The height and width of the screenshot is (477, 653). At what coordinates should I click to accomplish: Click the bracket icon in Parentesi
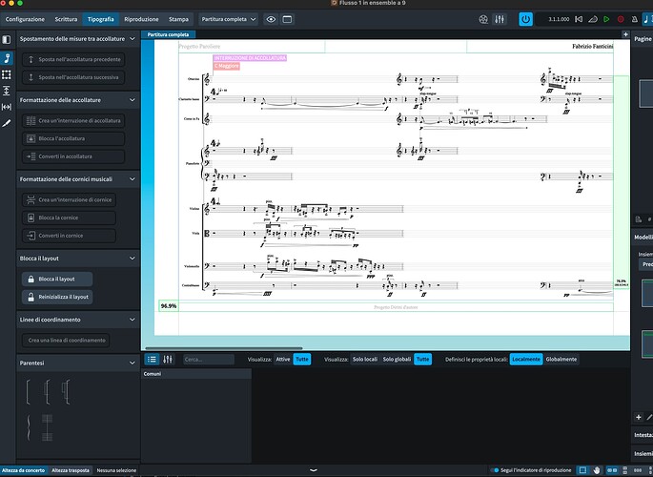pos(28,391)
